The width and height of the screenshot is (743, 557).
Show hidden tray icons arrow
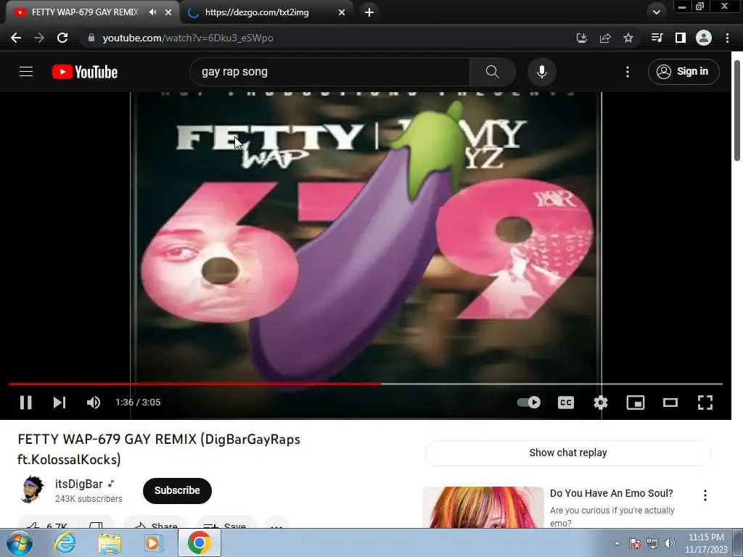coord(617,543)
